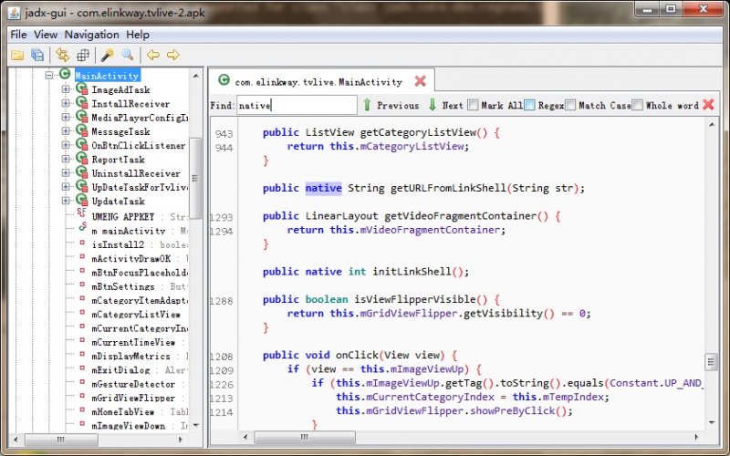Image resolution: width=730 pixels, height=456 pixels.
Task: Enable the Whole word checkbox
Action: (x=638, y=105)
